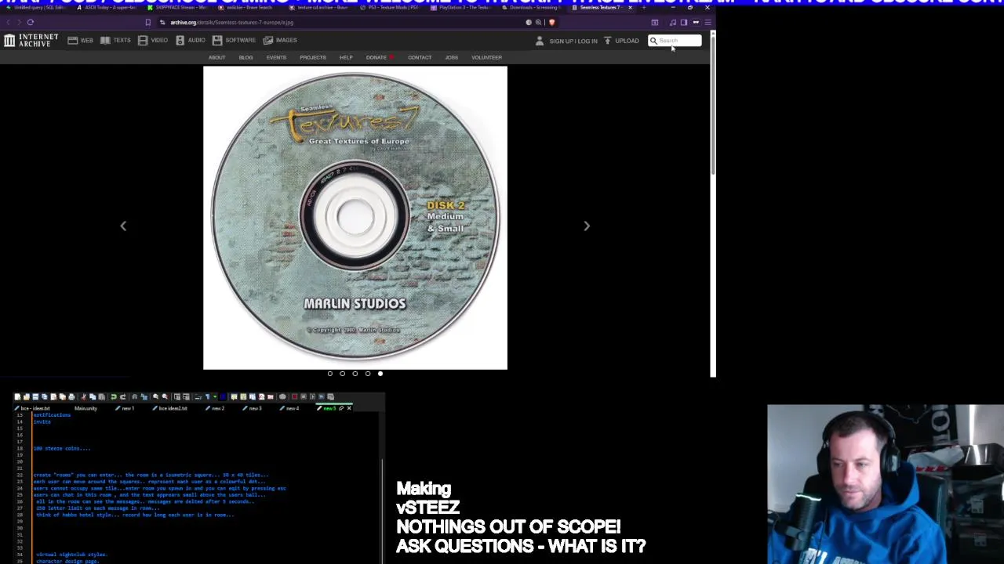Show the next image in carousel
The image size is (1004, 564).
click(x=587, y=226)
